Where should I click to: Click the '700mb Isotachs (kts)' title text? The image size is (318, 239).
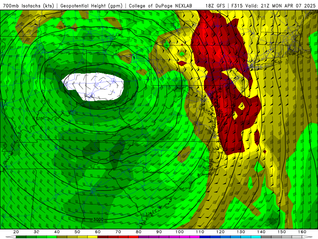(x=28, y=6)
